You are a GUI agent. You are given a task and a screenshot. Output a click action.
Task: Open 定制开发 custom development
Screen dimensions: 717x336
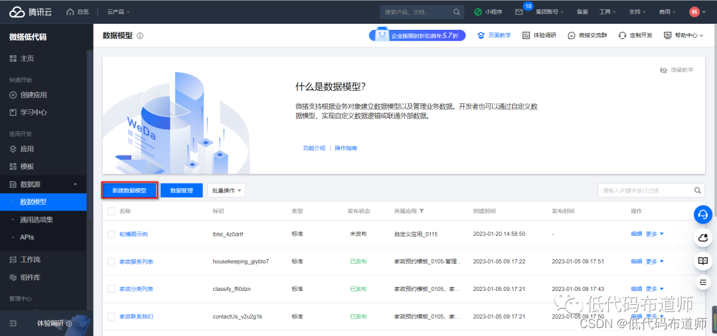click(635, 35)
